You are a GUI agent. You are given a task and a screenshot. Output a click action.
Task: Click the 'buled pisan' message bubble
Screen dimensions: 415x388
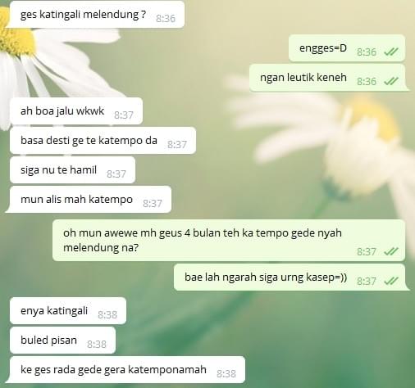(x=62, y=341)
